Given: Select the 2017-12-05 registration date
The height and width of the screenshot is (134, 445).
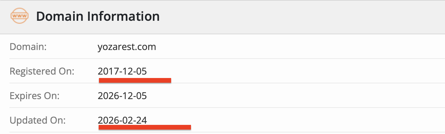Looking at the screenshot, I should click(122, 71).
